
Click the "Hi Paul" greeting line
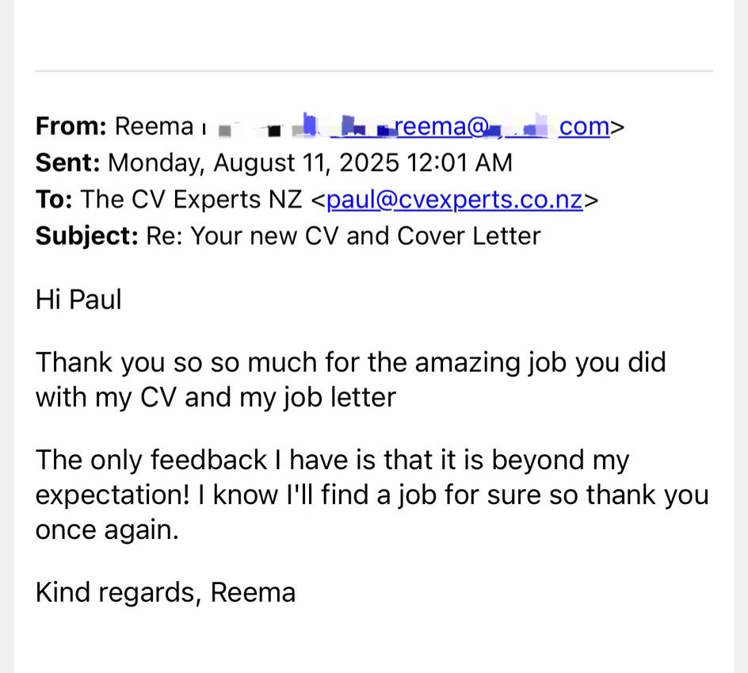(78, 300)
